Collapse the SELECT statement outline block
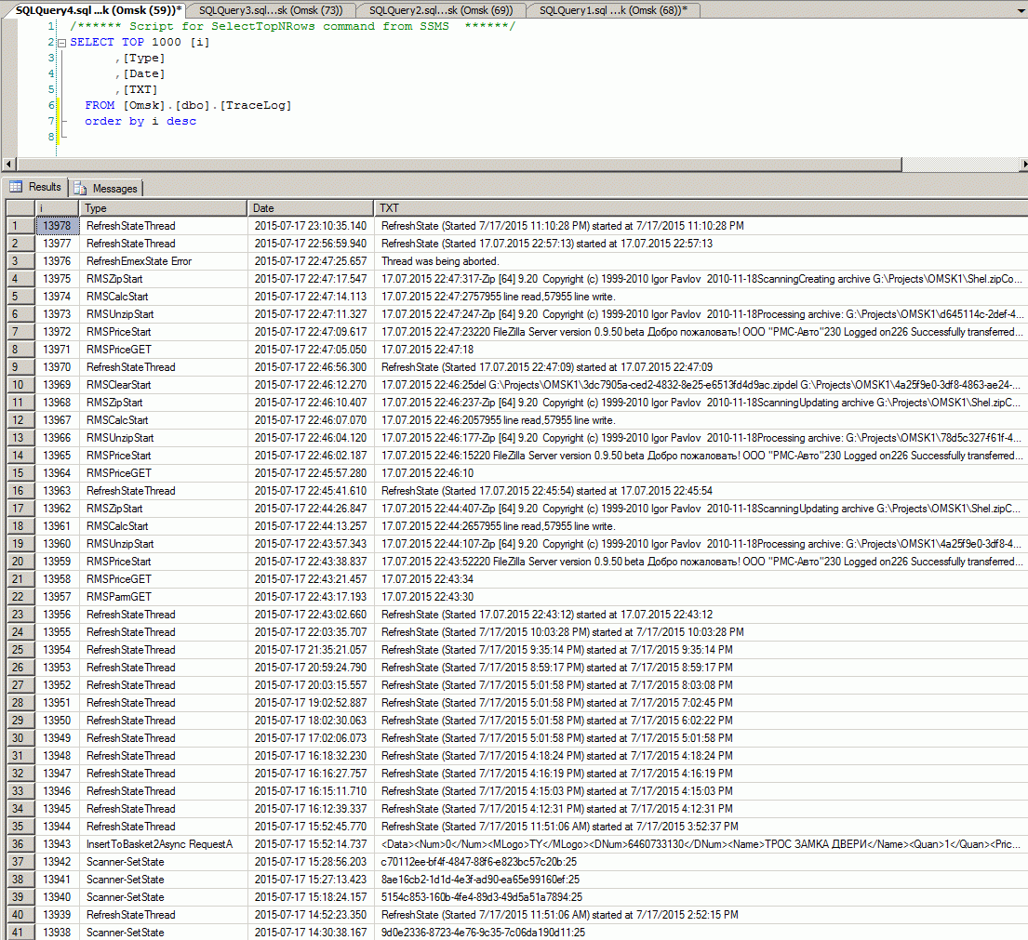Viewport: 1028px width, 940px height. pyautogui.click(x=61, y=43)
